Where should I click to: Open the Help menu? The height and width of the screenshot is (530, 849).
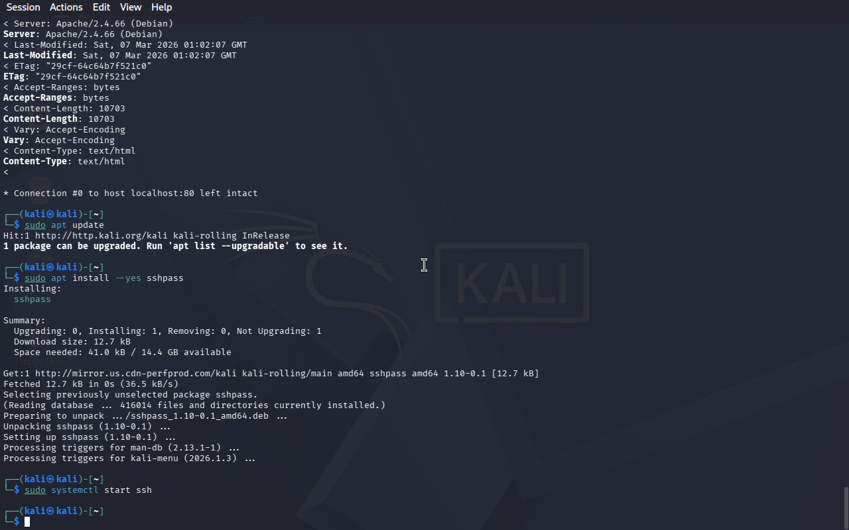[x=162, y=7]
